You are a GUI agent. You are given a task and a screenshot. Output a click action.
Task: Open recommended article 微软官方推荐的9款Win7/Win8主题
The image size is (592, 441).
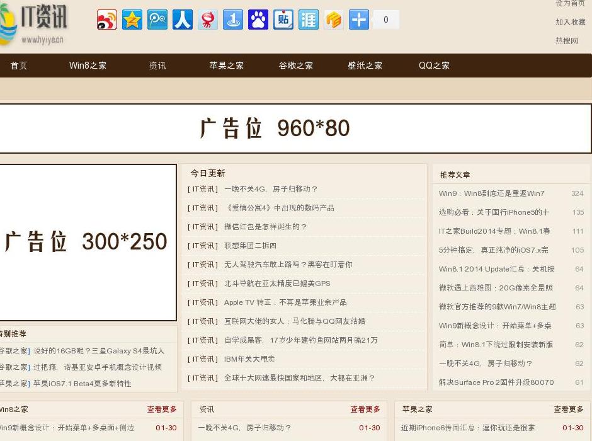pyautogui.click(x=498, y=307)
